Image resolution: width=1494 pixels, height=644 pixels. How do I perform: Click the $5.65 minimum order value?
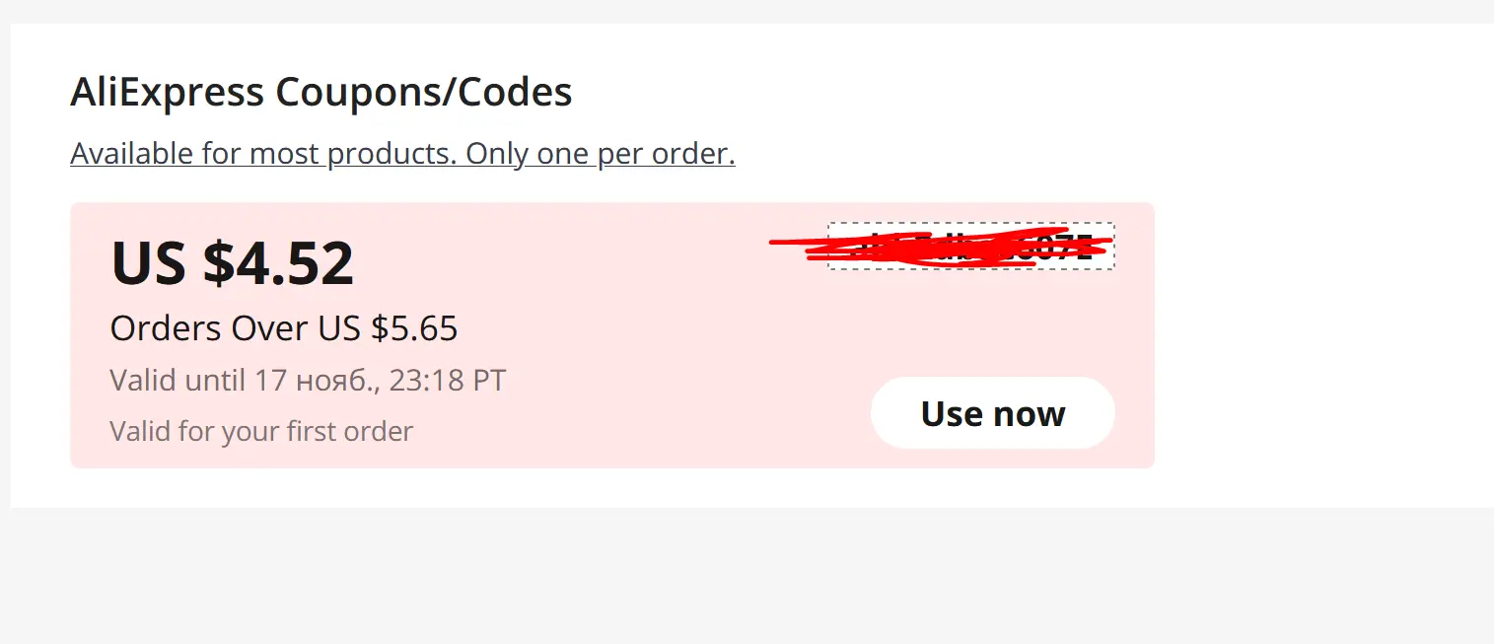[414, 328]
